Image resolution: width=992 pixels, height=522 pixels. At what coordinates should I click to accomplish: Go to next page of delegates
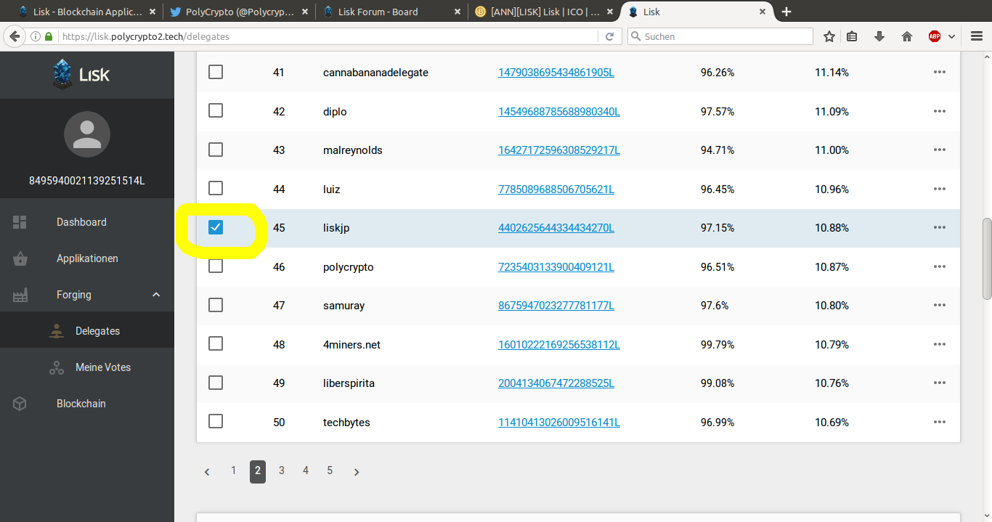357,472
